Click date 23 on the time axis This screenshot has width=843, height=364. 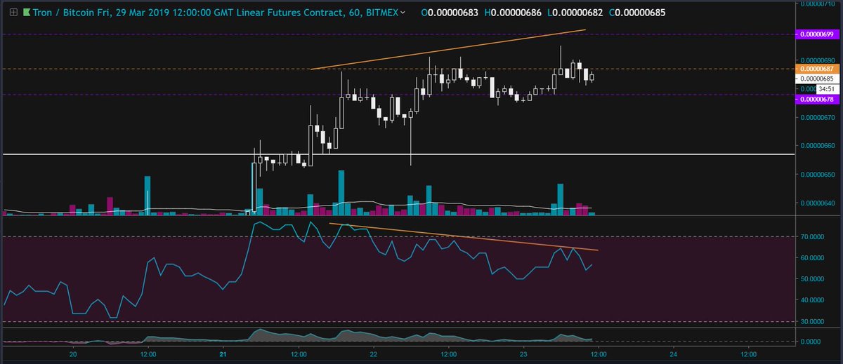(x=523, y=355)
